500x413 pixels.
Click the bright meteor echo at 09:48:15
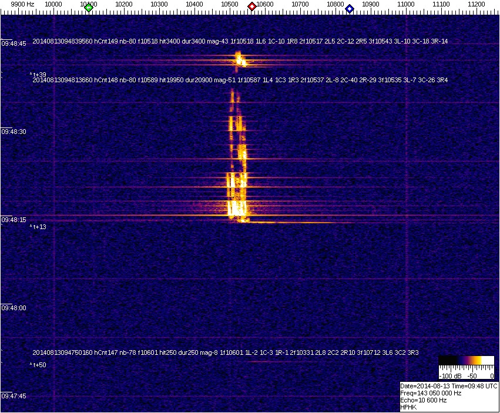[x=237, y=209]
